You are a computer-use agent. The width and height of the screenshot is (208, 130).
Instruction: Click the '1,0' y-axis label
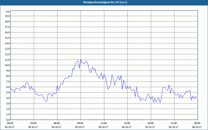click(8, 114)
